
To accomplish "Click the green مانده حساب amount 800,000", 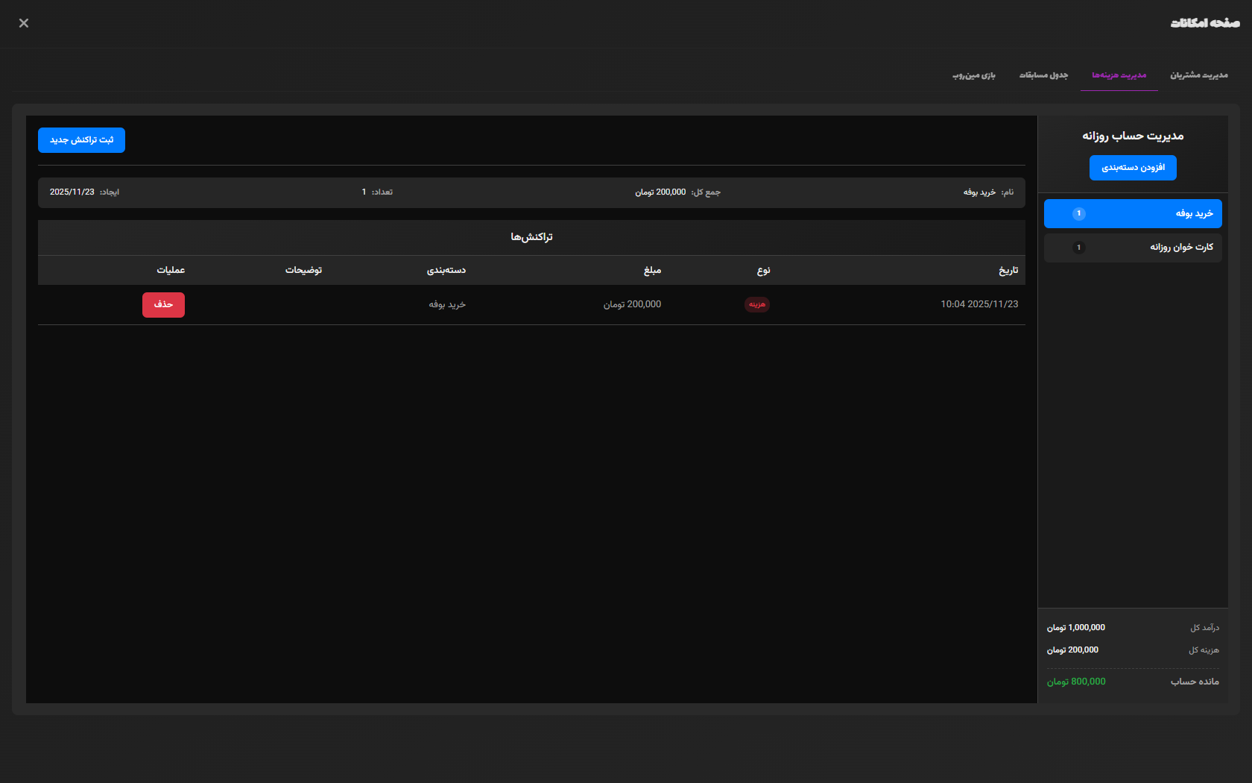I will coord(1076,682).
